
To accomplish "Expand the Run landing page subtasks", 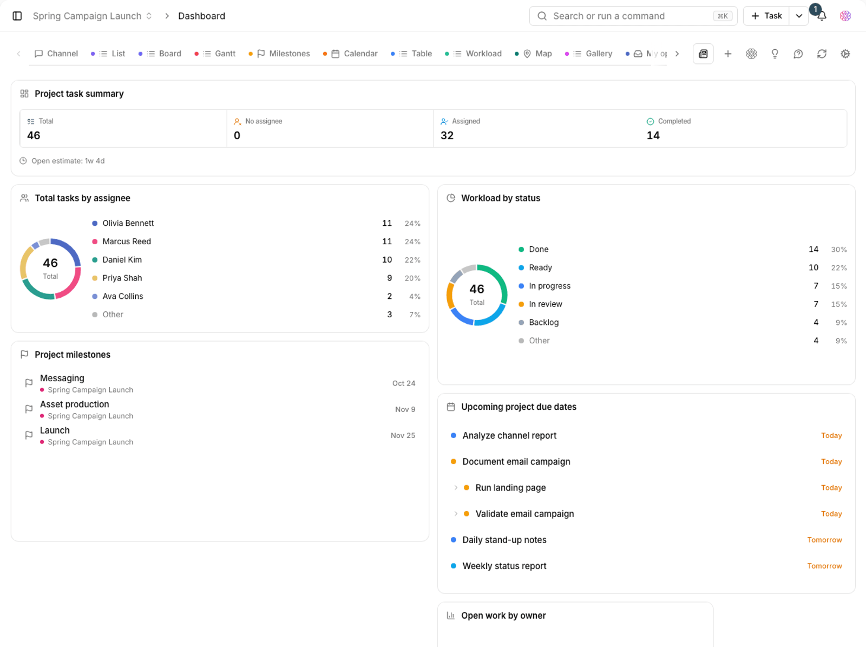I will pyautogui.click(x=456, y=488).
